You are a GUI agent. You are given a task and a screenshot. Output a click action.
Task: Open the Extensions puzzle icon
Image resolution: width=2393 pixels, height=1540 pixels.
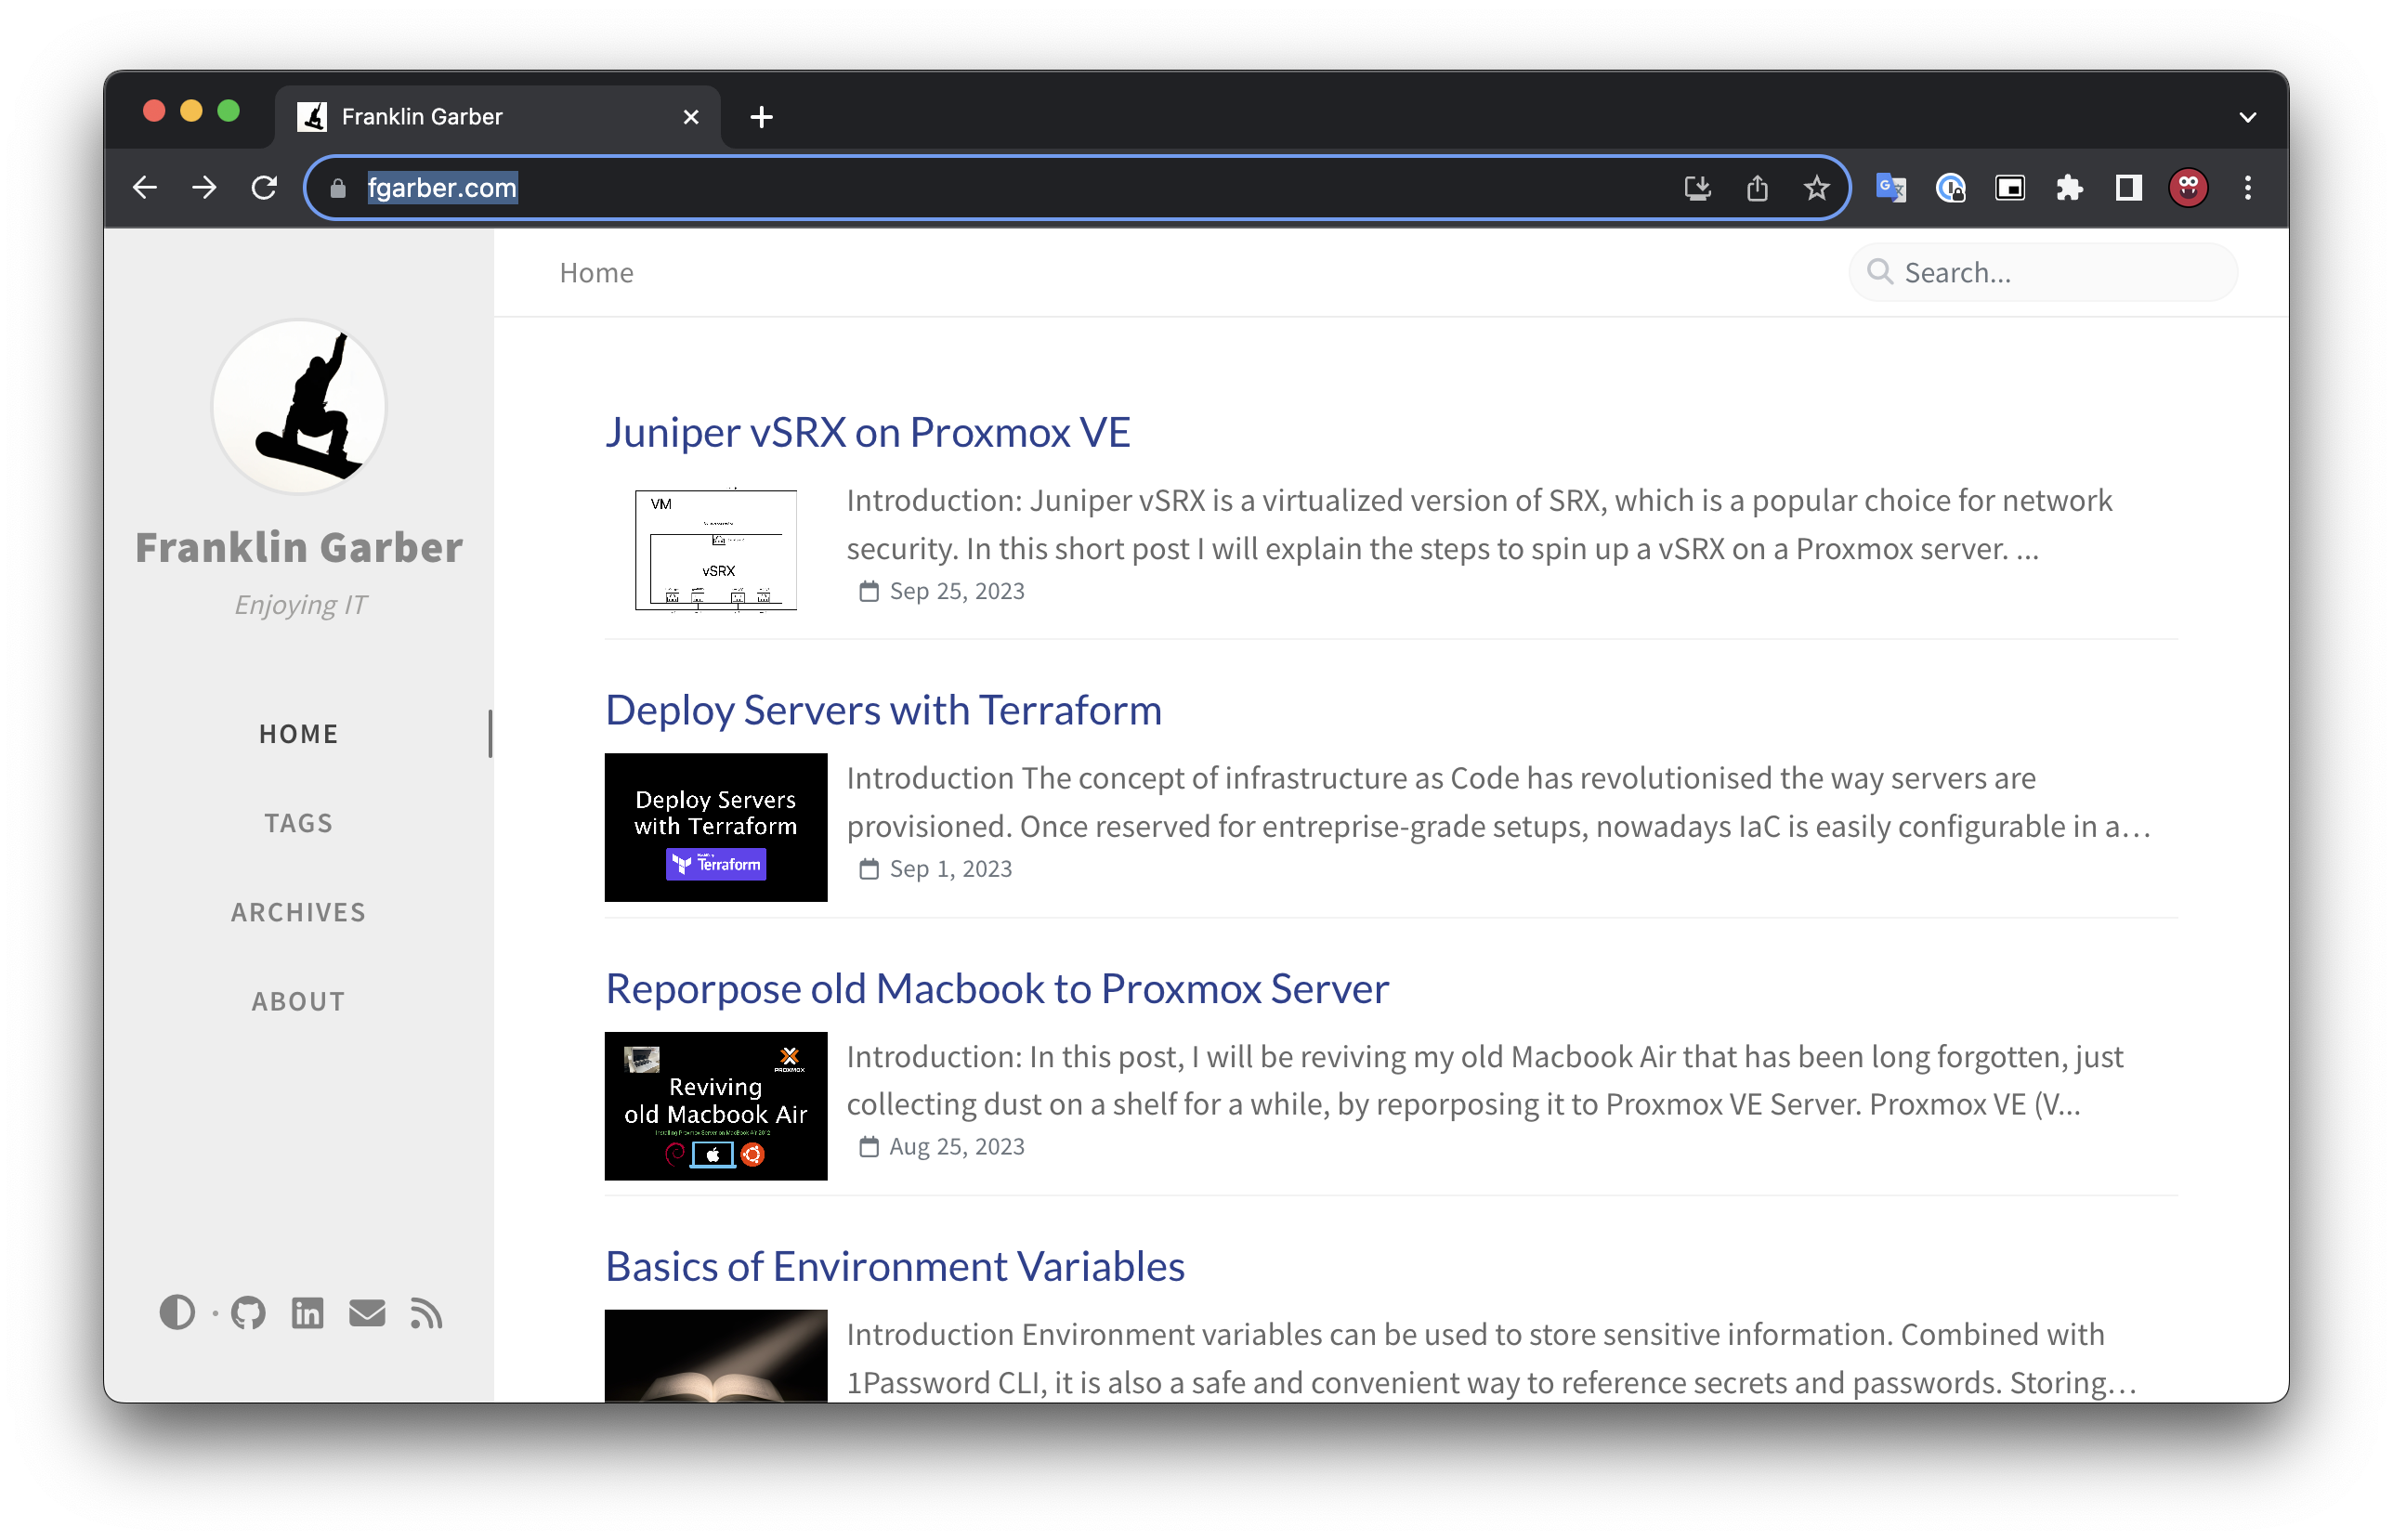coord(2069,188)
